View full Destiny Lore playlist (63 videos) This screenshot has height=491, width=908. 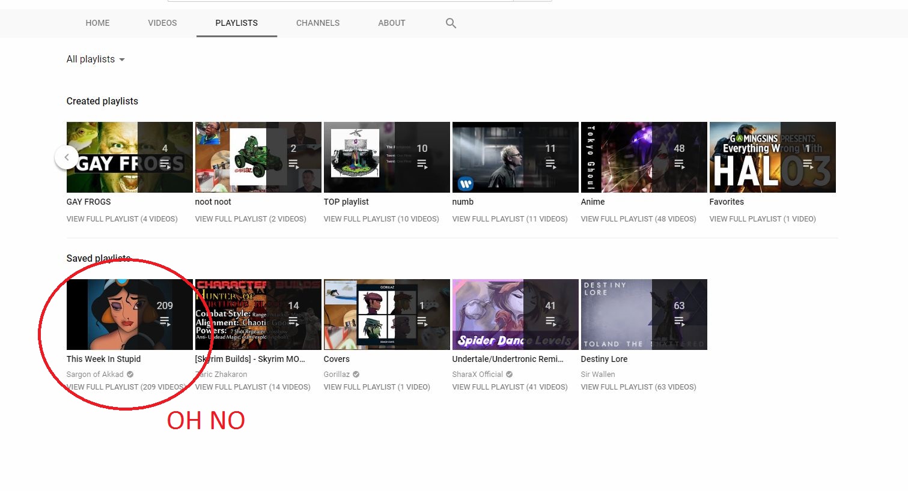pos(639,387)
